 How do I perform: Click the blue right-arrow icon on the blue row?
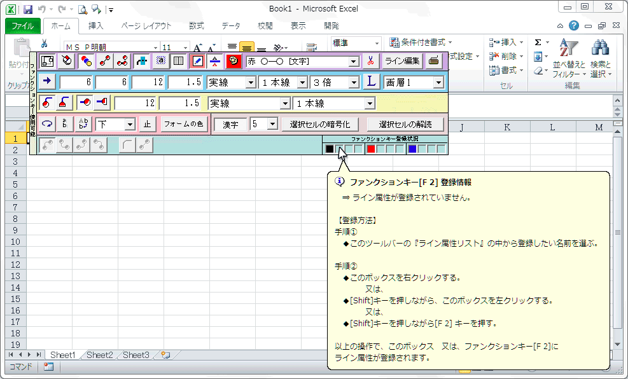(47, 81)
